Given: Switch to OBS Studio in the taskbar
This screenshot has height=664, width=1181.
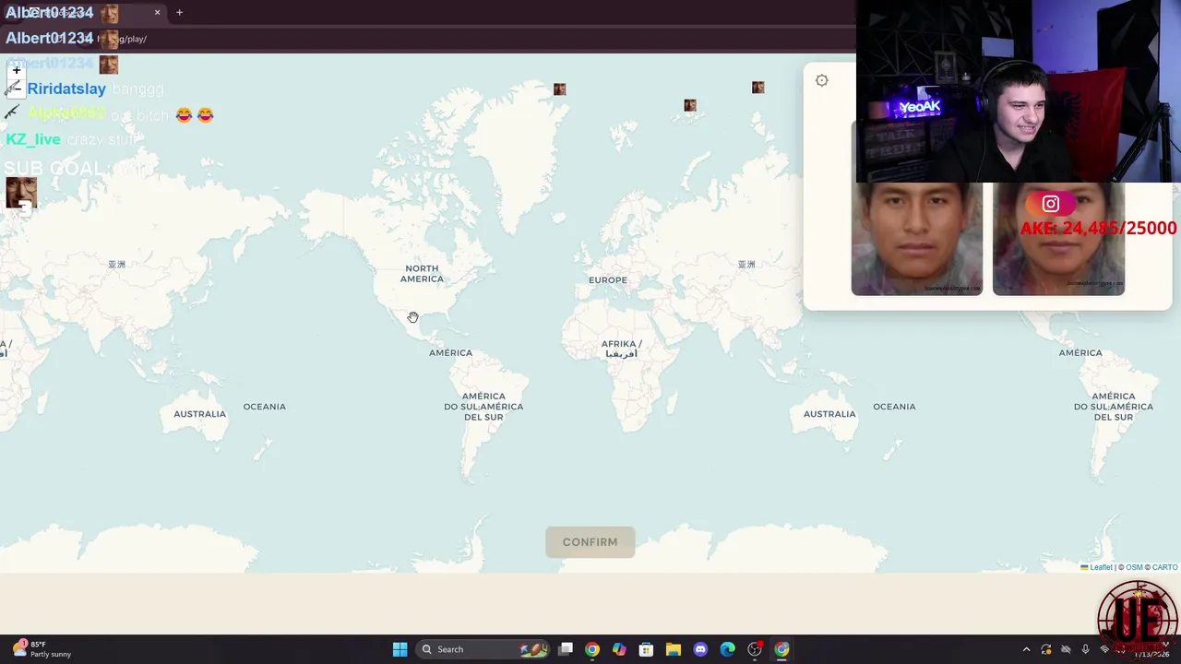Looking at the screenshot, I should click(755, 649).
